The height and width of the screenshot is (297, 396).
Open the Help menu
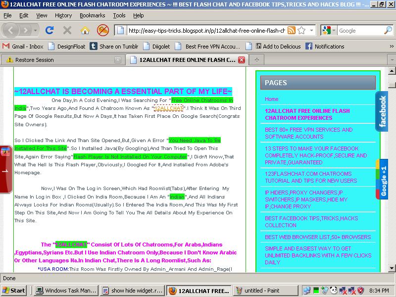[139, 16]
